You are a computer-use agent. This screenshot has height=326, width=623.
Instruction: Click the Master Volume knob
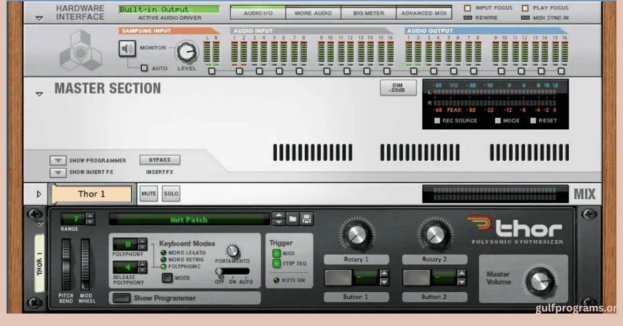pos(540,282)
